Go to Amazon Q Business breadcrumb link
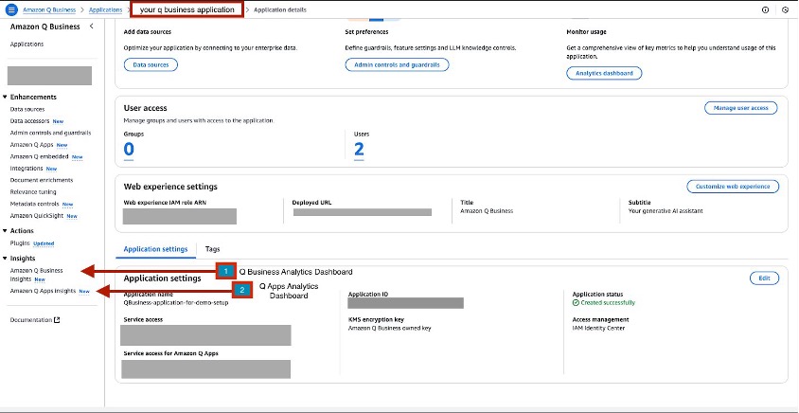The height and width of the screenshot is (413, 799). pyautogui.click(x=49, y=9)
